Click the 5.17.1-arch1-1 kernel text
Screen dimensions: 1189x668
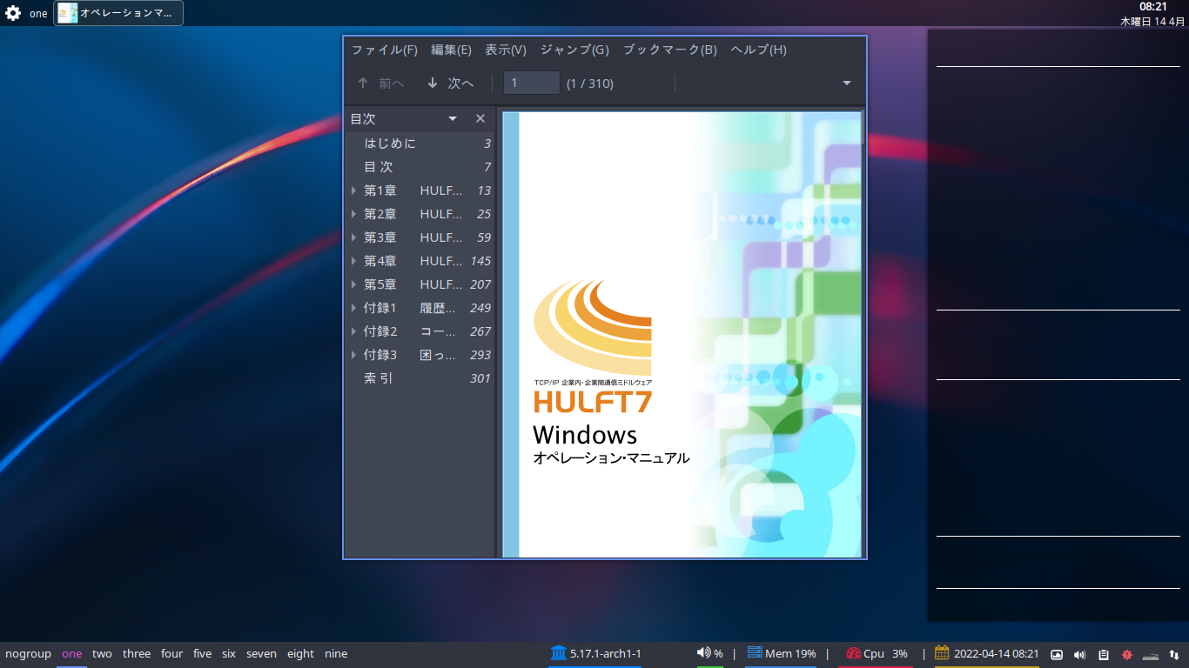coord(606,653)
